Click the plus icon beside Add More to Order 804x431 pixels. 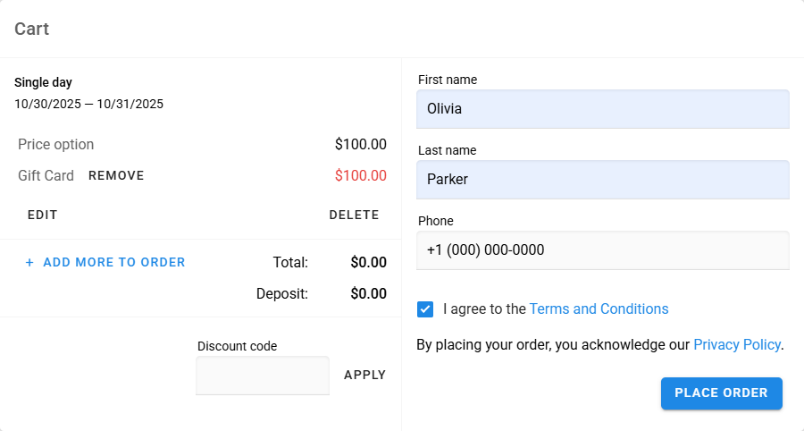point(29,263)
